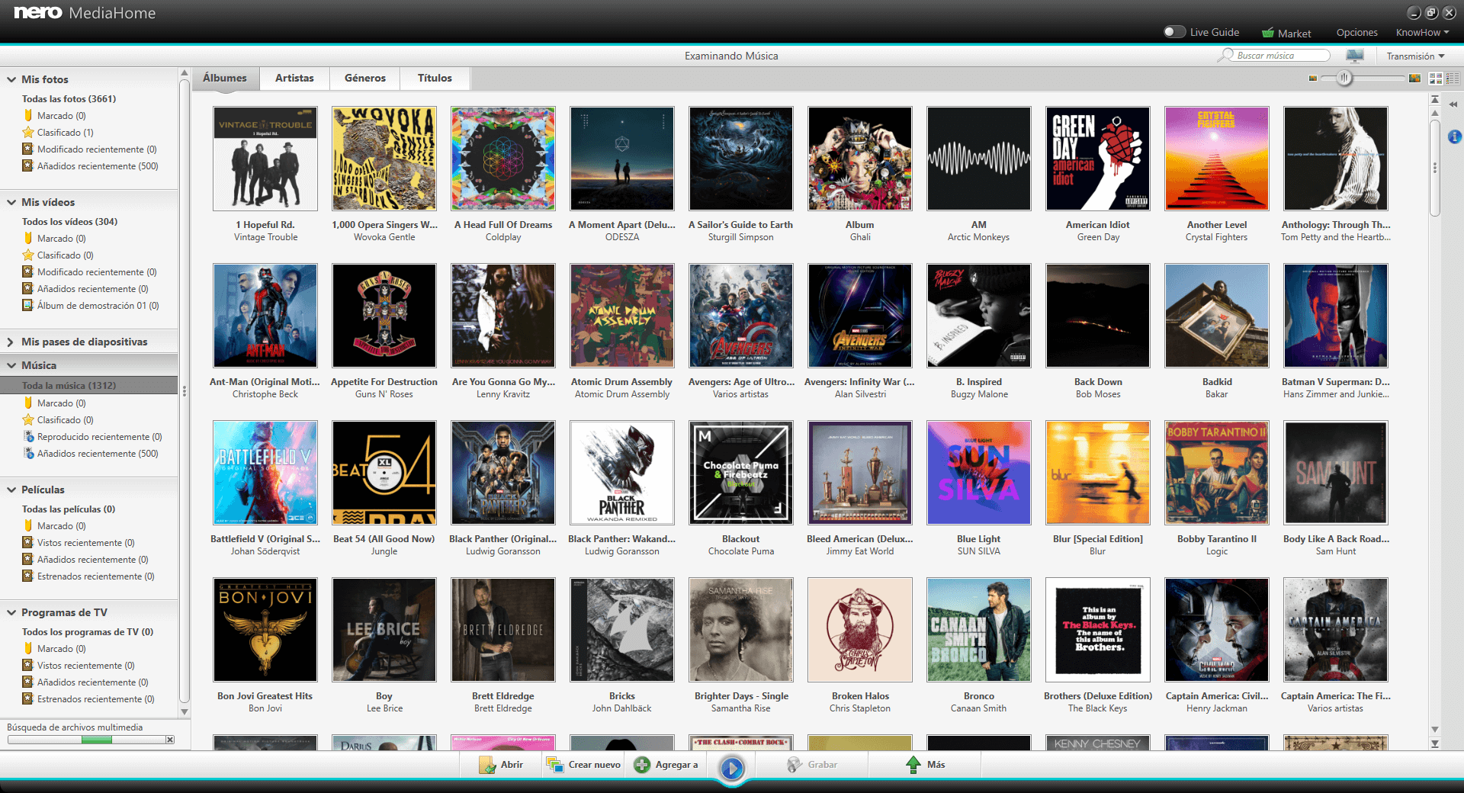Screen dimensions: 1464x793
Task: Open the Appetite For Destruction album
Action: point(384,316)
